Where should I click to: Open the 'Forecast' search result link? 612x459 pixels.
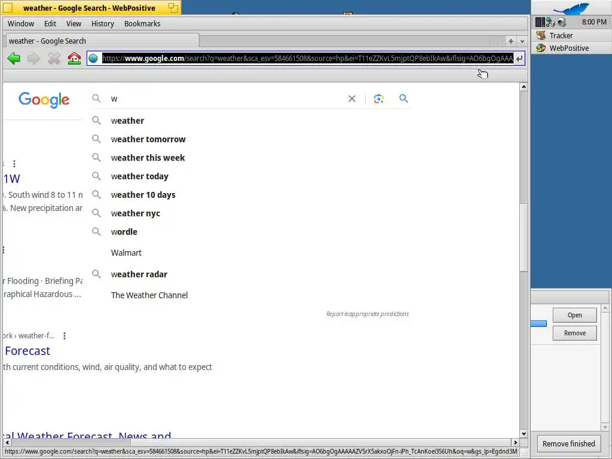[27, 351]
